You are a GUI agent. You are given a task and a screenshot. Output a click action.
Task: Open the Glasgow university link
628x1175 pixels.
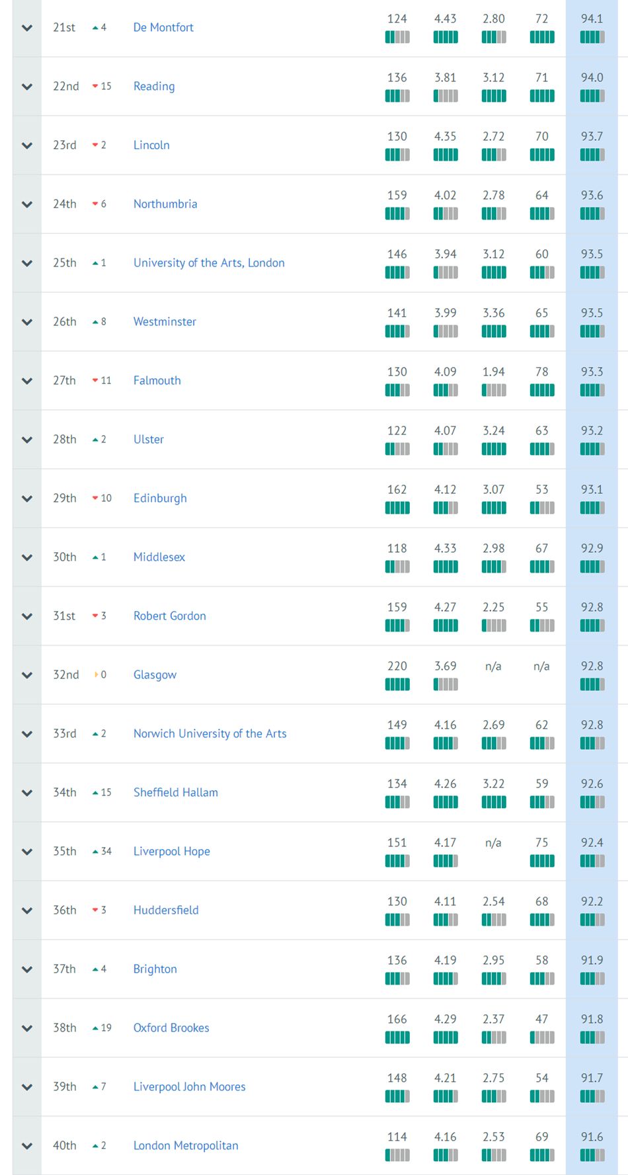(x=155, y=674)
